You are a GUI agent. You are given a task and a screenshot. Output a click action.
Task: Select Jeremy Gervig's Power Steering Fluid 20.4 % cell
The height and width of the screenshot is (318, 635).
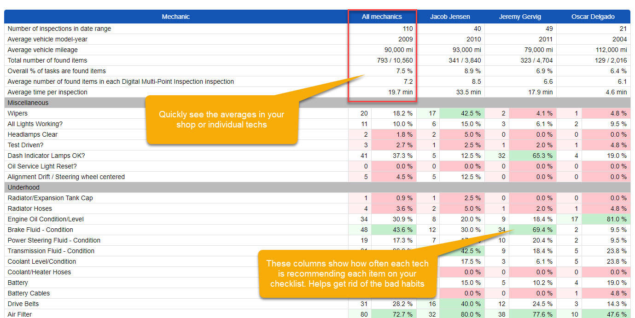click(x=532, y=240)
